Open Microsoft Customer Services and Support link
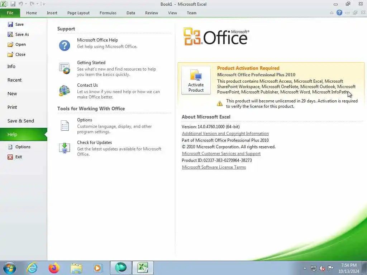367x275 pixels. pyautogui.click(x=221, y=154)
